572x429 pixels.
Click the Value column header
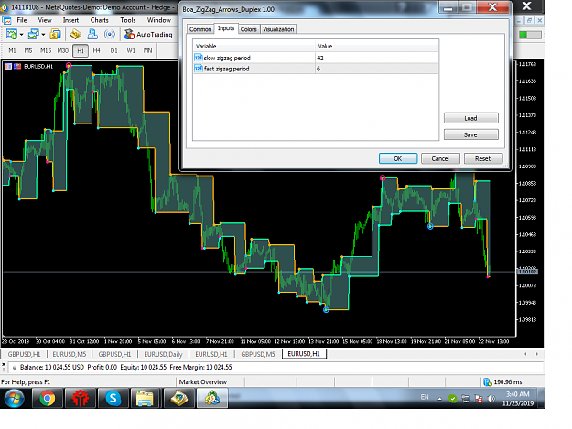[376, 47]
